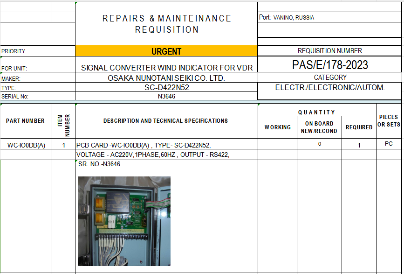Image resolution: width=404 pixels, height=274 pixels.
Task: Click the PC unit cell under Pieces or Sets
Action: [389, 144]
